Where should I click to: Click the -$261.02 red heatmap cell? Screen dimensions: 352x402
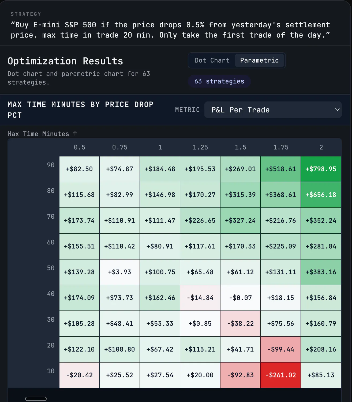tap(281, 375)
